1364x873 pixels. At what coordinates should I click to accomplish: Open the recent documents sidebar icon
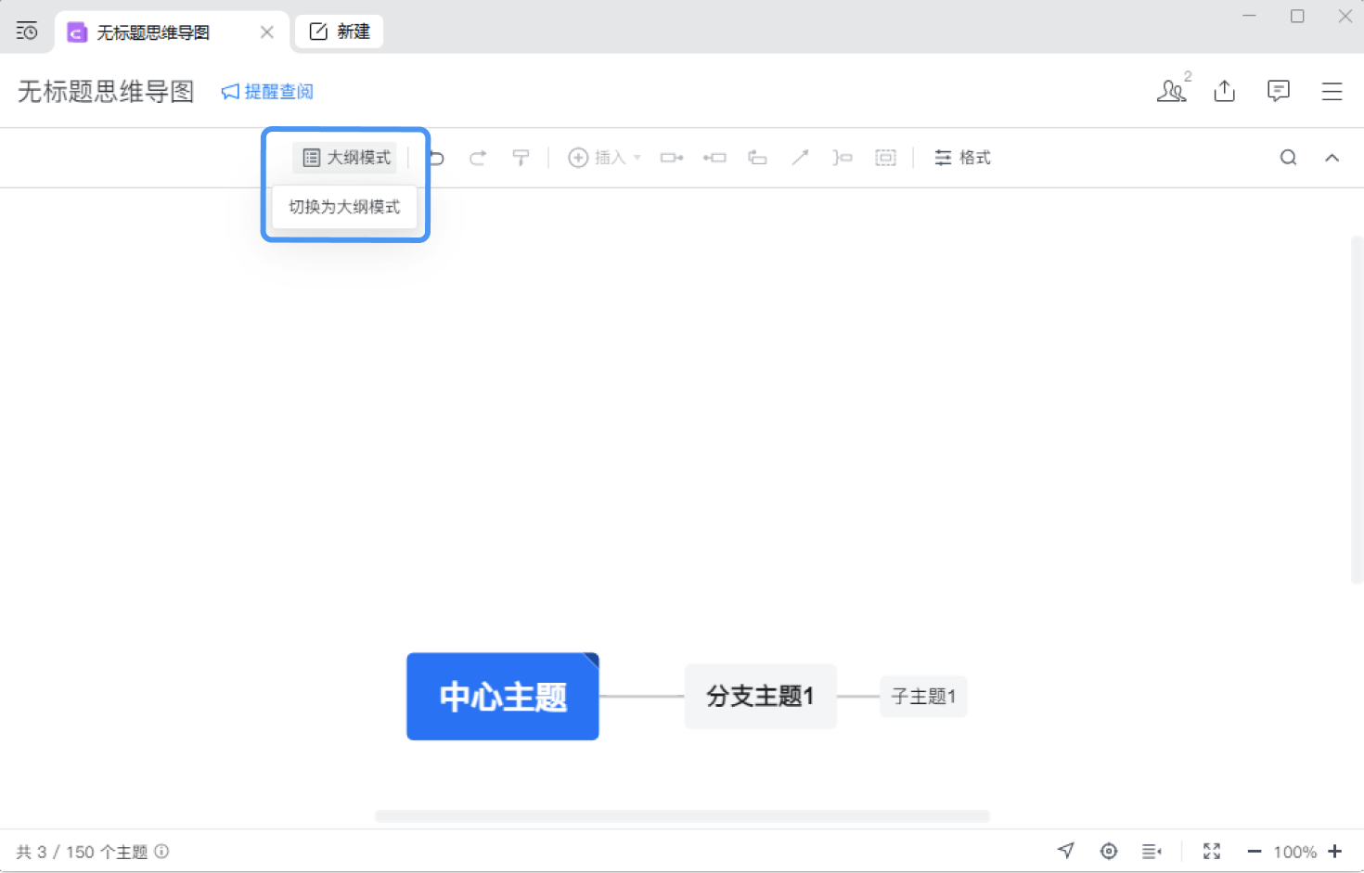point(27,32)
